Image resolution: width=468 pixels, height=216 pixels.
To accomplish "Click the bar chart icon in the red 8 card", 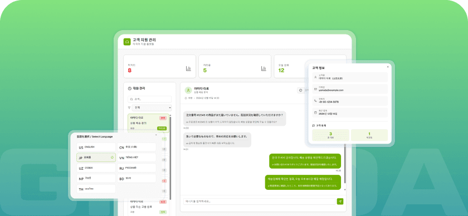I will point(188,68).
